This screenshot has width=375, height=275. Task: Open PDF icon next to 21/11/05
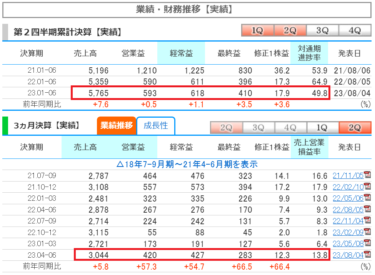pyautogui.click(x=367, y=175)
